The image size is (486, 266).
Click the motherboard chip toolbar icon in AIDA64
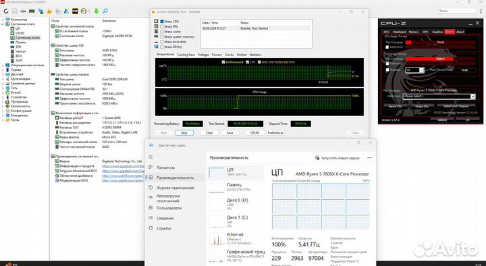click(23, 11)
